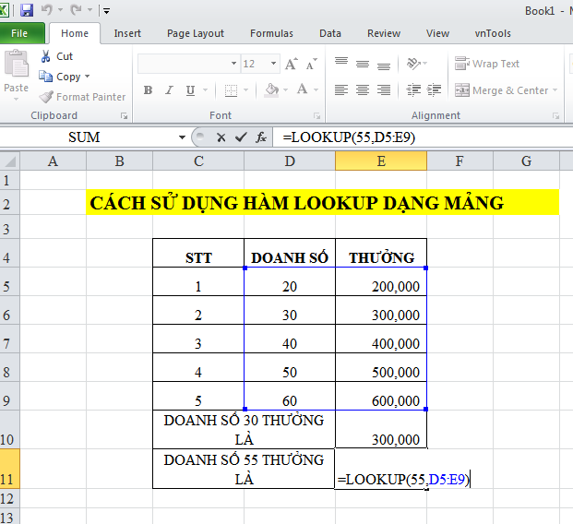Click the yellow title cell CÁCH SỬ DỤNG HÀM LOOKUP
The image size is (573, 524).
(323, 202)
